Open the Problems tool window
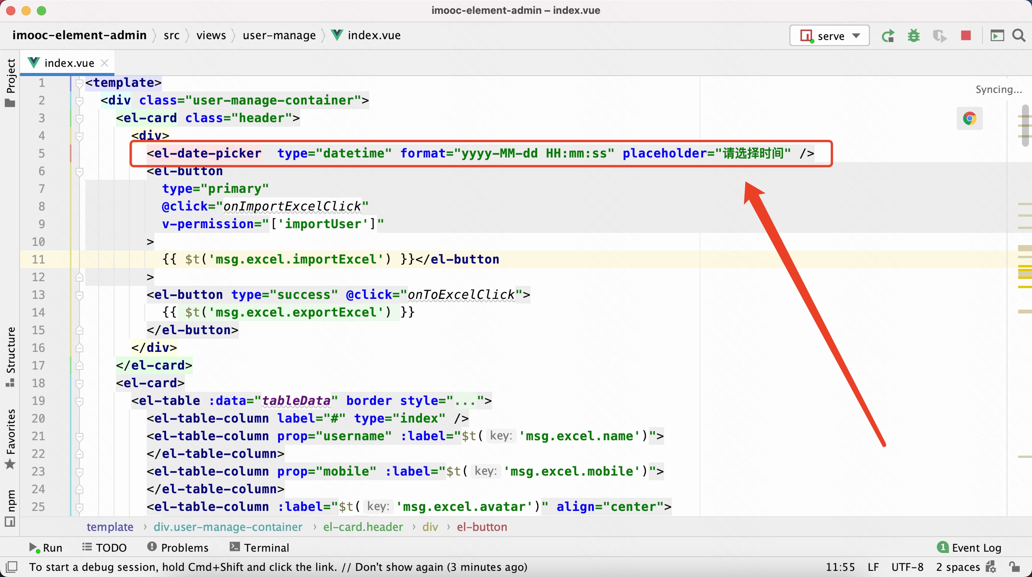Viewport: 1032px width, 577px height. [x=178, y=547]
